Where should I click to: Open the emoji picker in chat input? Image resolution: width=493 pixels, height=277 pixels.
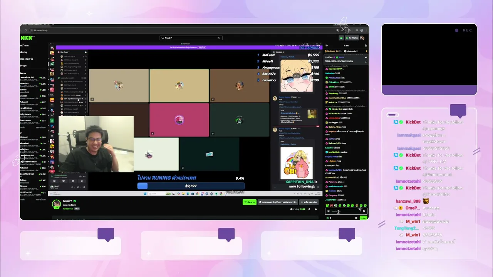coord(364,211)
